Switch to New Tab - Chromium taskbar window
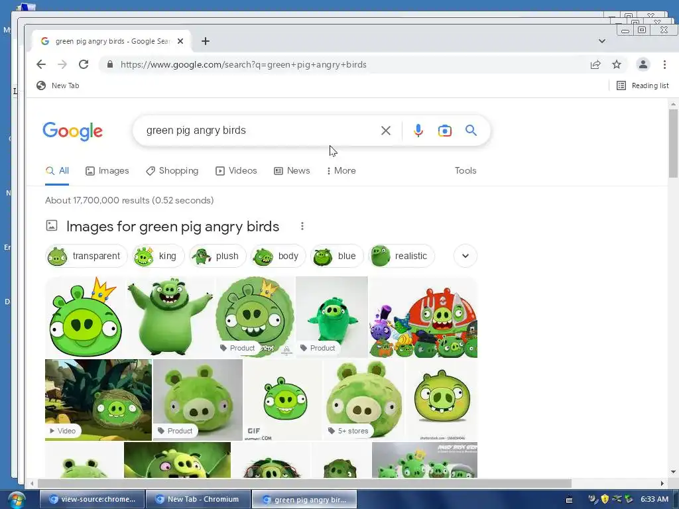This screenshot has width=679, height=509. point(198,499)
